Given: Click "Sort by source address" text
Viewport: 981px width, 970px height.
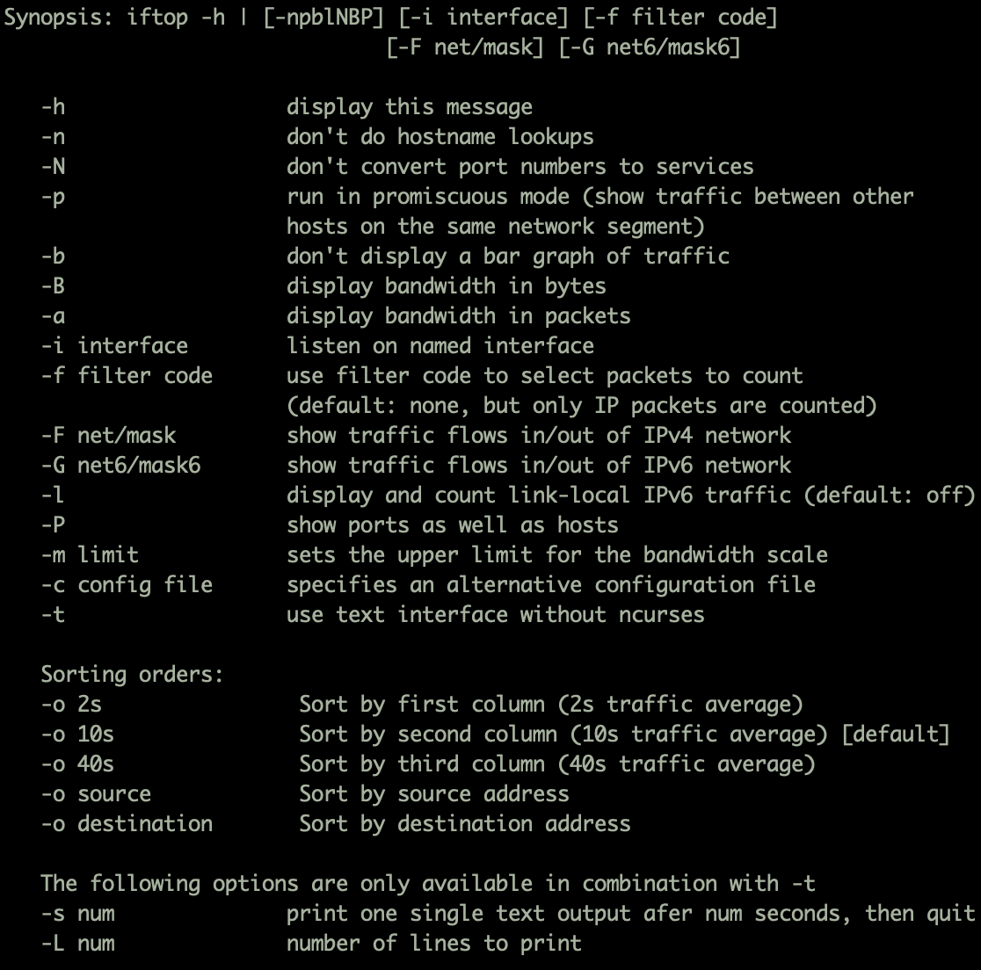Looking at the screenshot, I should pos(434,794).
